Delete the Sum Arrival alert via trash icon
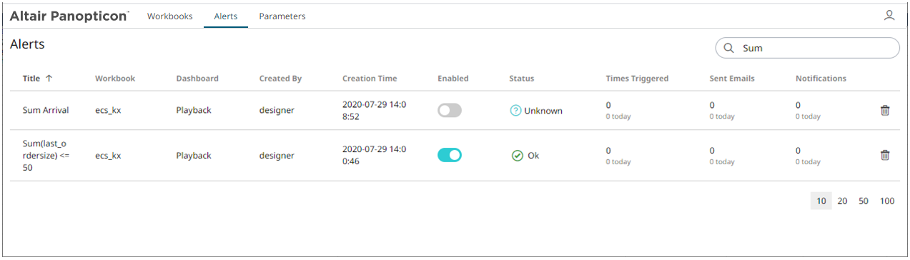The height and width of the screenshot is (260, 910). (884, 111)
